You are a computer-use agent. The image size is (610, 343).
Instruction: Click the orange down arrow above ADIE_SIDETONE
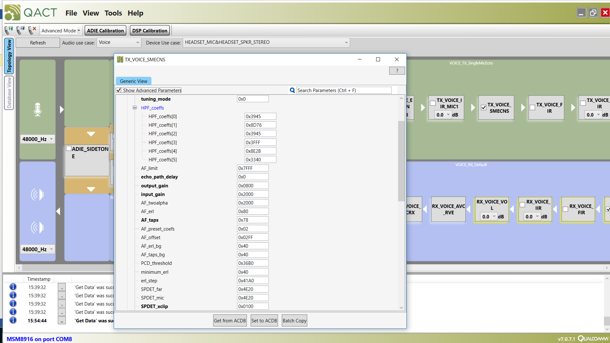(x=91, y=134)
